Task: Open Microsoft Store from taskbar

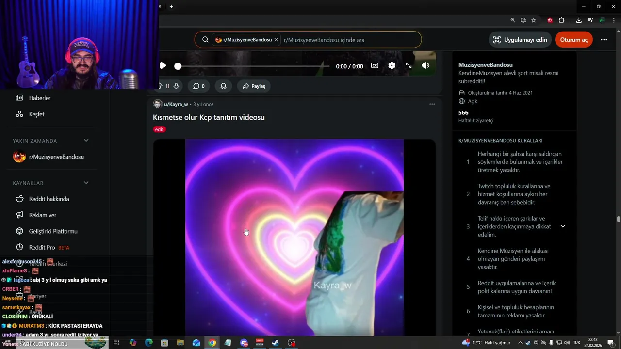Action: coord(164,343)
